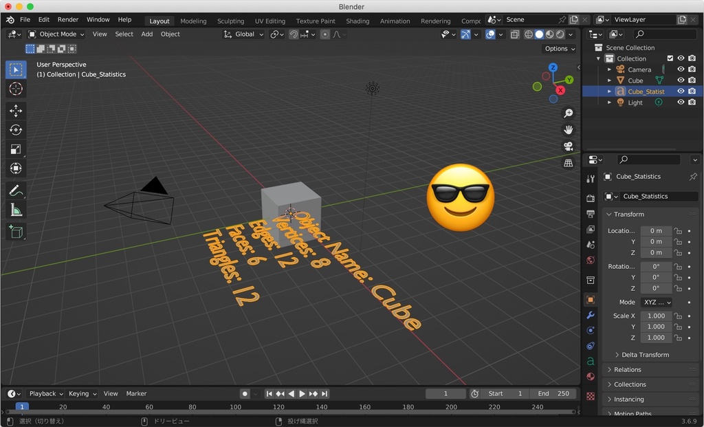Open the Object Mode dropdown
This screenshot has width=704, height=427.
[x=55, y=34]
